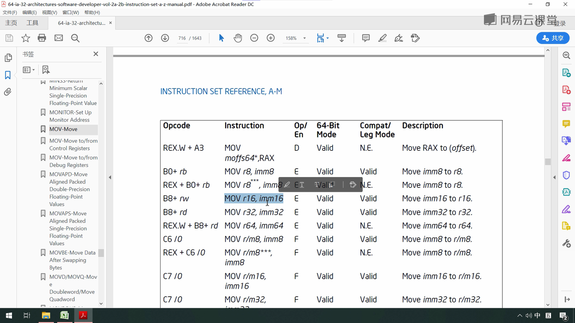The image size is (575, 323).
Task: Send the file by email using the envelope icon
Action: (x=59, y=38)
